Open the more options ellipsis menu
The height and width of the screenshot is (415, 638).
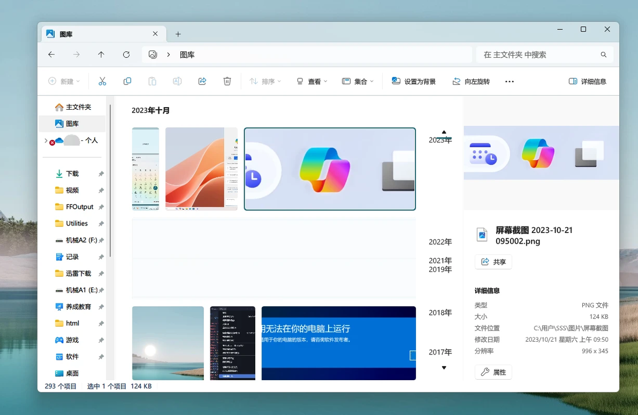510,81
